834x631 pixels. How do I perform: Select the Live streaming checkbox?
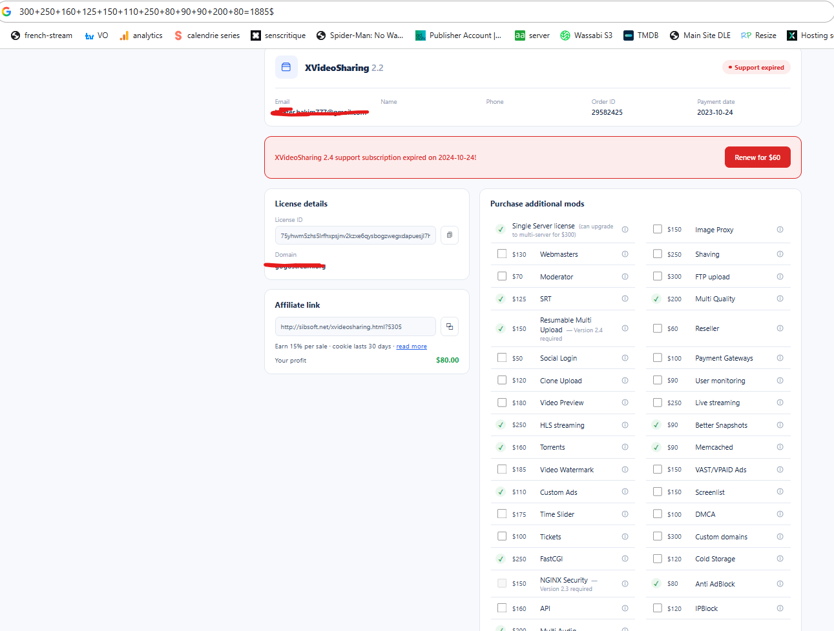pos(657,402)
